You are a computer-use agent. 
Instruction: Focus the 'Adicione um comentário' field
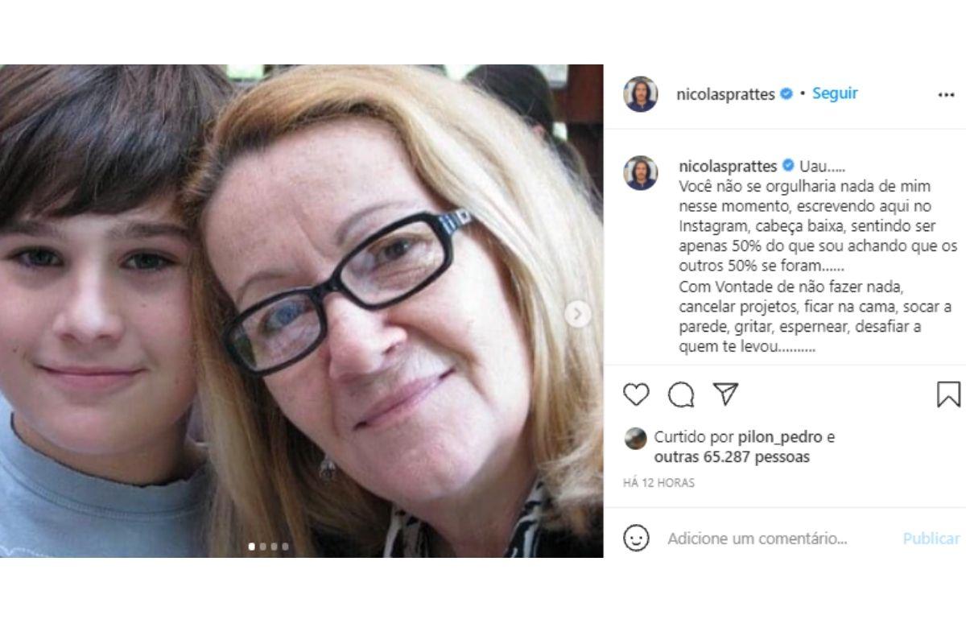click(757, 539)
